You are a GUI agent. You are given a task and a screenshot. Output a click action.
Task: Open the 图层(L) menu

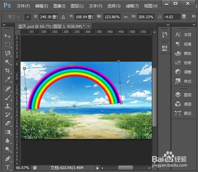77,6
